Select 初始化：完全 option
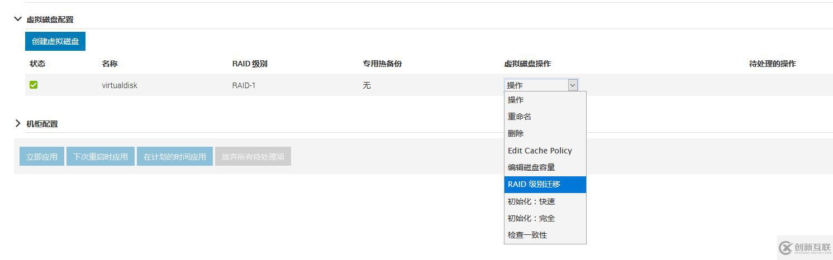The width and height of the screenshot is (833, 260). [x=531, y=218]
